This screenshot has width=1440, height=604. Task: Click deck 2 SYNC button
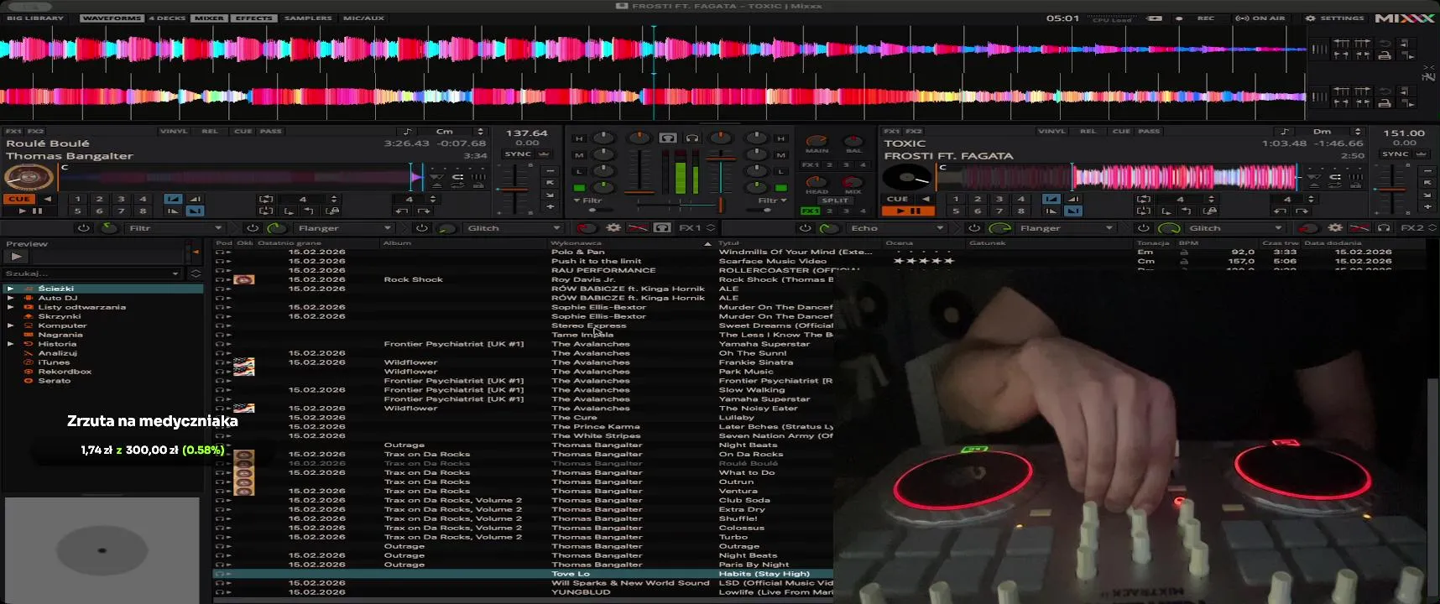tap(1395, 154)
